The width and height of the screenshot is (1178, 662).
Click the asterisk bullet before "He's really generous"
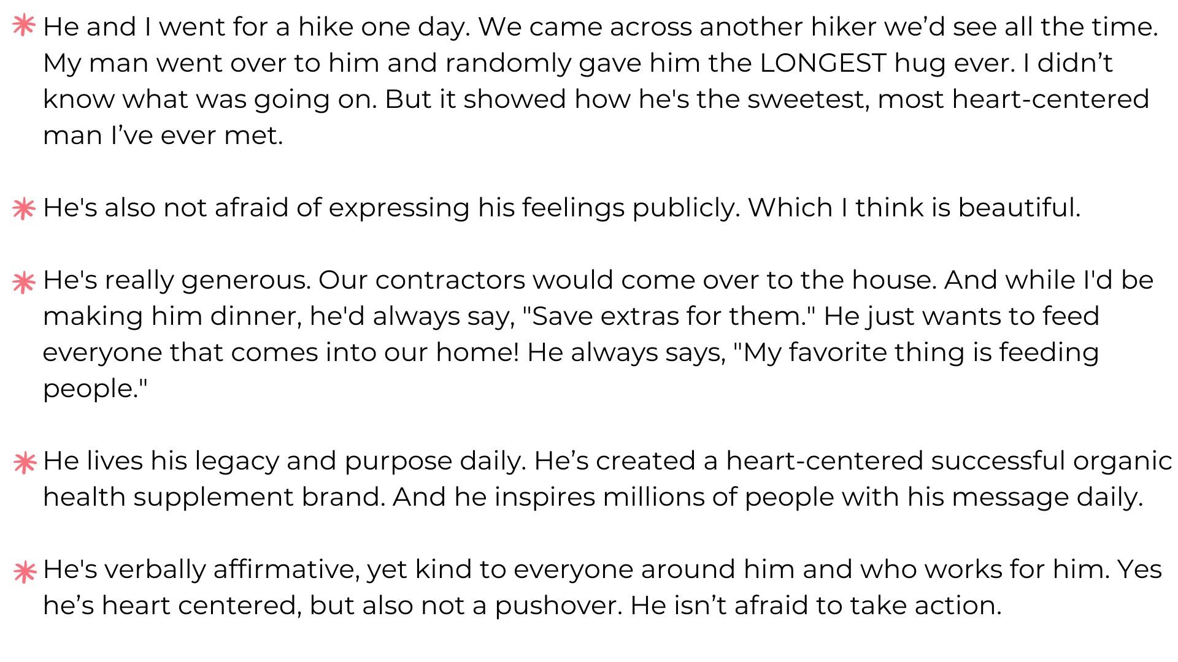(x=23, y=283)
